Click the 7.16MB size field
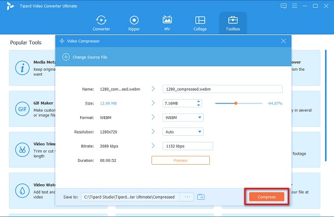Viewport: 334px width, 217px height. pyautogui.click(x=180, y=103)
